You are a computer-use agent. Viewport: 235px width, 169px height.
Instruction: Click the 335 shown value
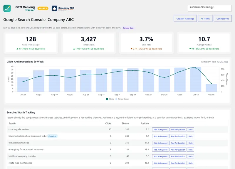[127, 129]
